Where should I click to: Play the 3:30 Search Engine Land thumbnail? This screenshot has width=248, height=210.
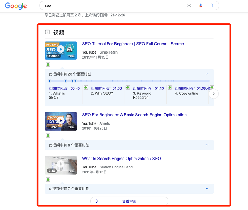[x=61, y=165]
